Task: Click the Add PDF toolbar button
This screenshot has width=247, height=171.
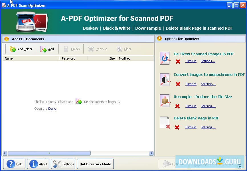Action: [47, 49]
